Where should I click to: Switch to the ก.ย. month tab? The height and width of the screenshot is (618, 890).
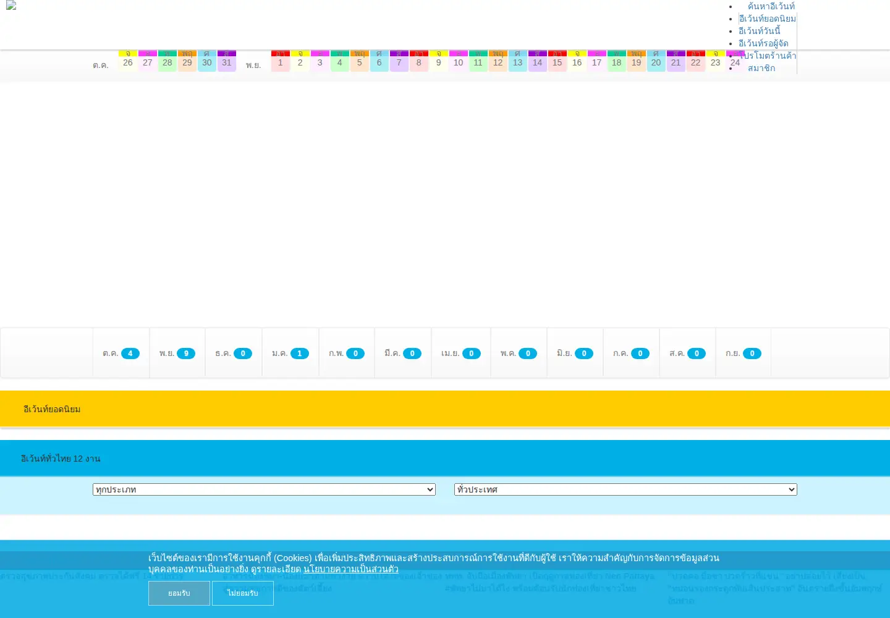coord(744,353)
